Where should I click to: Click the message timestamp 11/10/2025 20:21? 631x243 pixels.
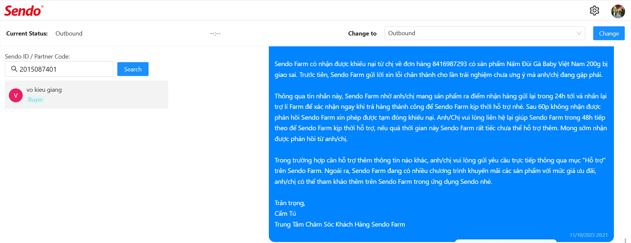click(x=589, y=235)
